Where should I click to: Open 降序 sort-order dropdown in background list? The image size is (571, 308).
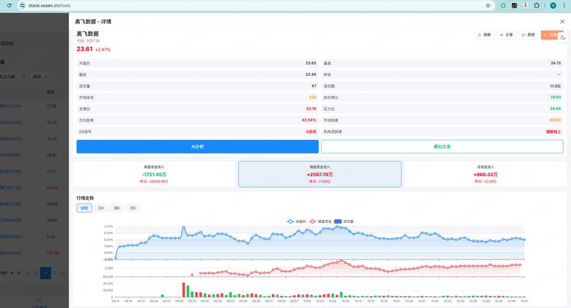[x=40, y=77]
